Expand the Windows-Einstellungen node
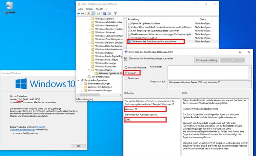The image size is (256, 156). point(82,87)
